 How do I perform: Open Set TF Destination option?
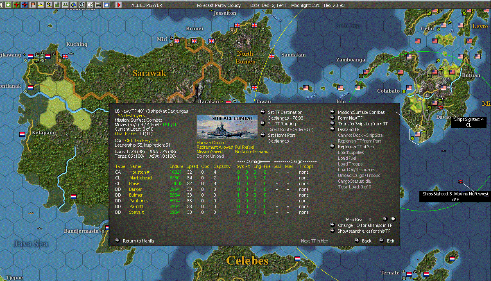click(285, 112)
